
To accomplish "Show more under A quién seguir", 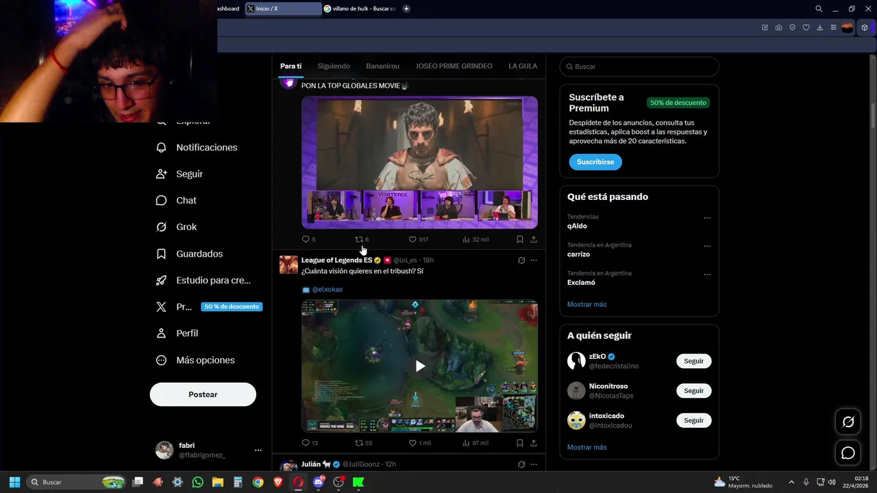I will coord(586,447).
